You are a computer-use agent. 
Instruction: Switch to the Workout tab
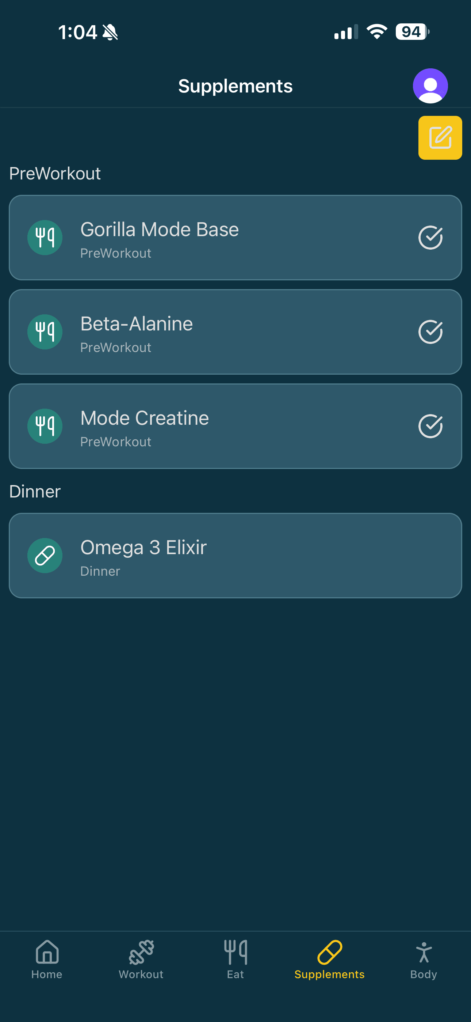point(141,959)
